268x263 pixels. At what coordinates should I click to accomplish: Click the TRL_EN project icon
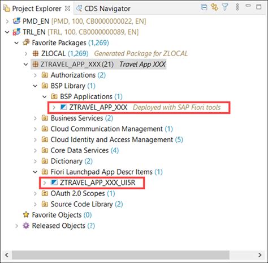16,32
